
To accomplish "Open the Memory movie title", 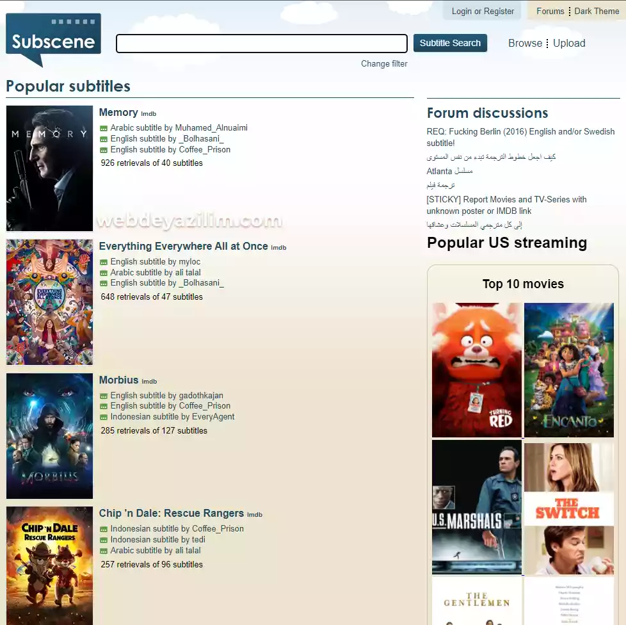I will click(118, 112).
